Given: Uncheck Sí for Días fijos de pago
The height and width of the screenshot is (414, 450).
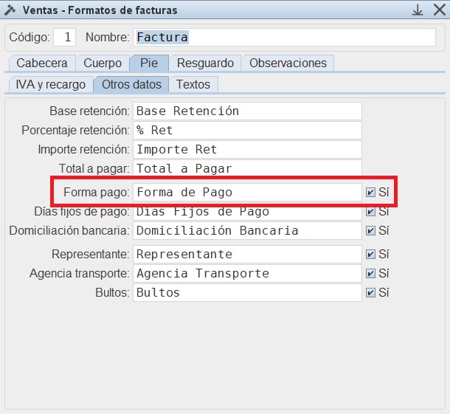Looking at the screenshot, I should click(x=370, y=212).
